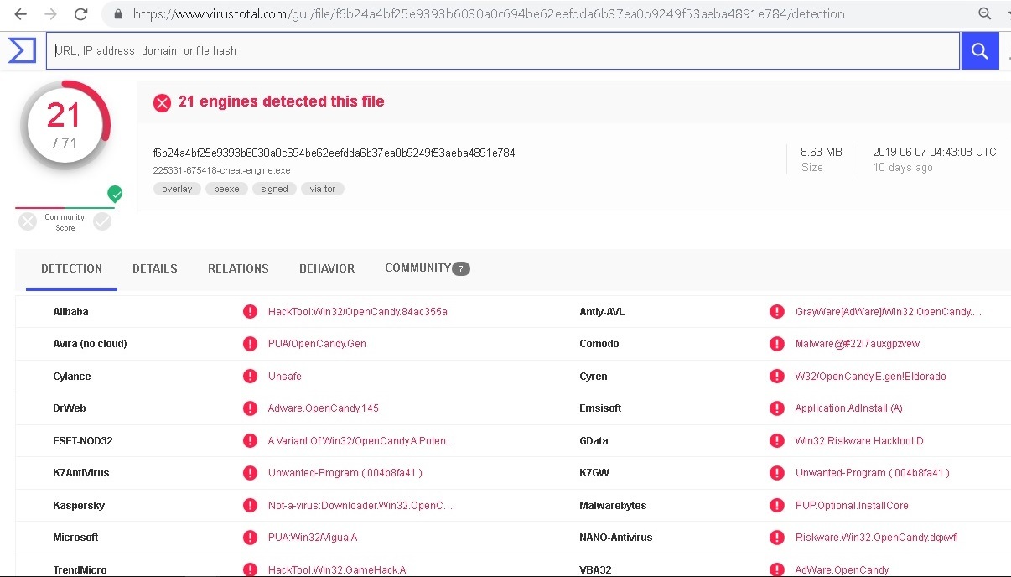
Task: Open the browser zoom magnifier icon
Action: [x=985, y=14]
